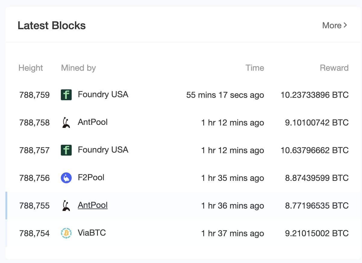
Task: Click Foundry USA name for block 788,759
Action: (x=103, y=94)
